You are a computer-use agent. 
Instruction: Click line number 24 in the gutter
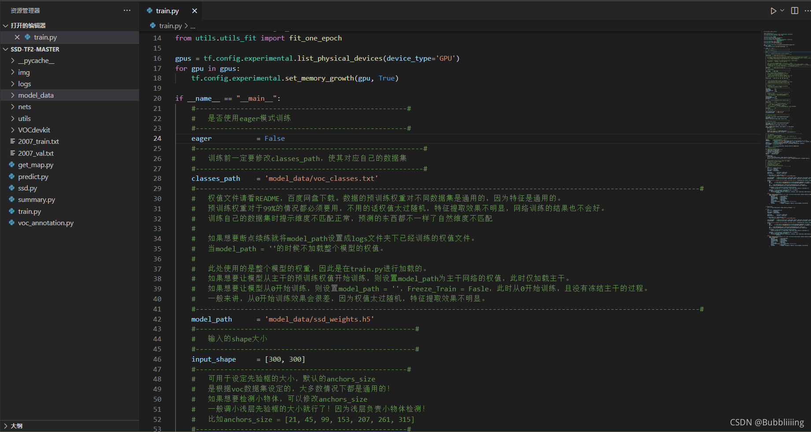pos(157,139)
